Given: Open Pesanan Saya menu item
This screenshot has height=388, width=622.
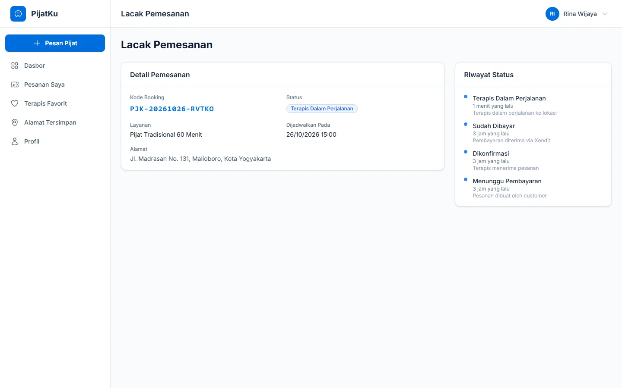Looking at the screenshot, I should tap(55, 84).
